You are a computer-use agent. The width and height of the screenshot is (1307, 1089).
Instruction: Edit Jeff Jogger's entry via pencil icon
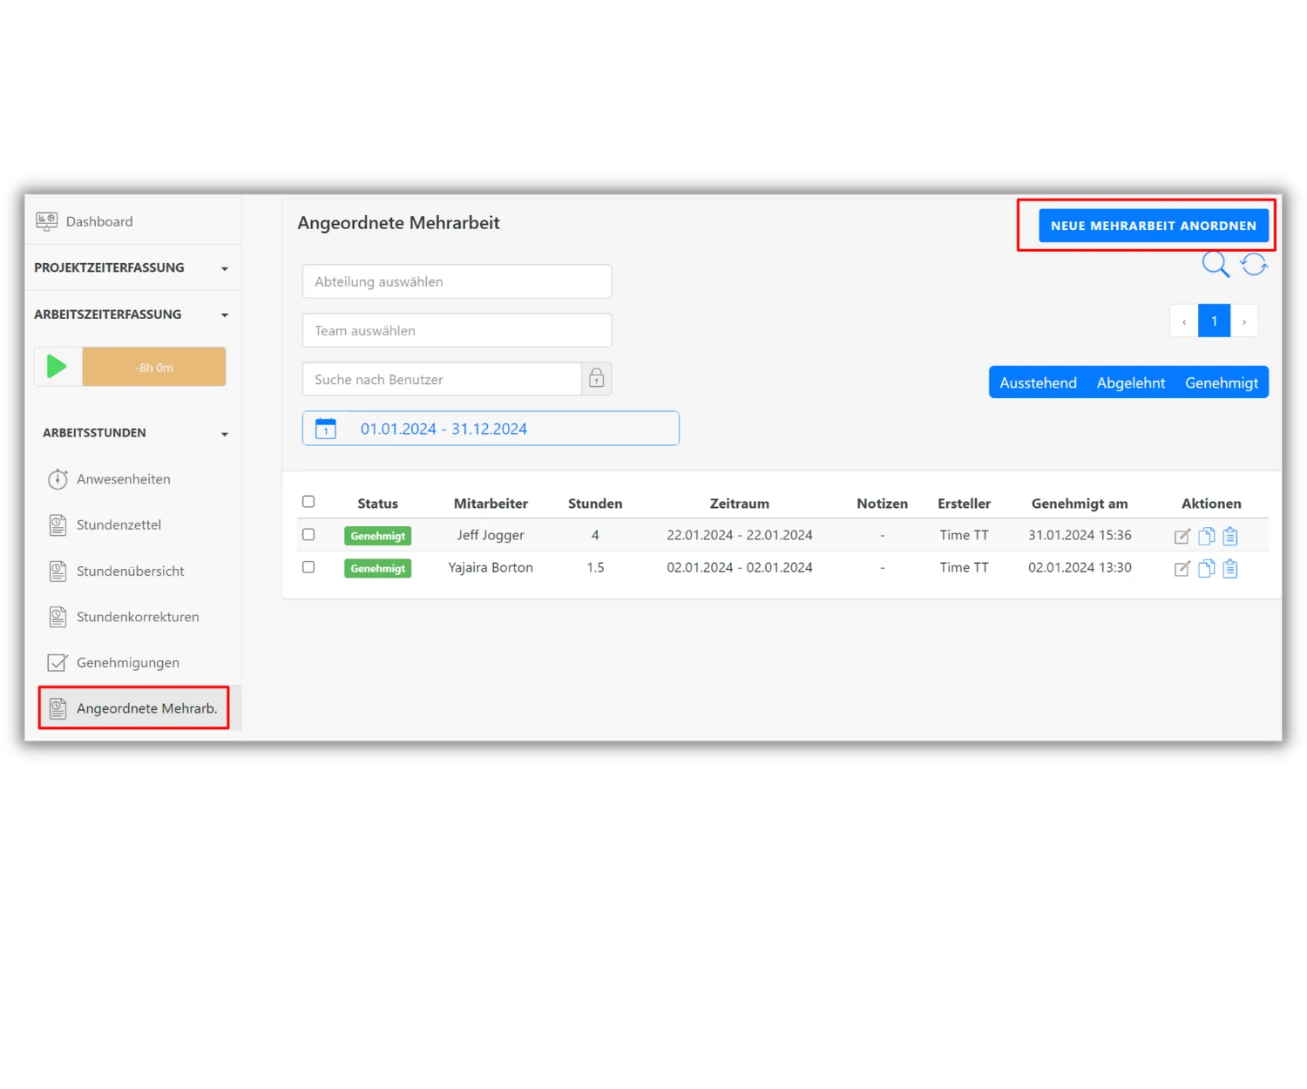tap(1182, 535)
